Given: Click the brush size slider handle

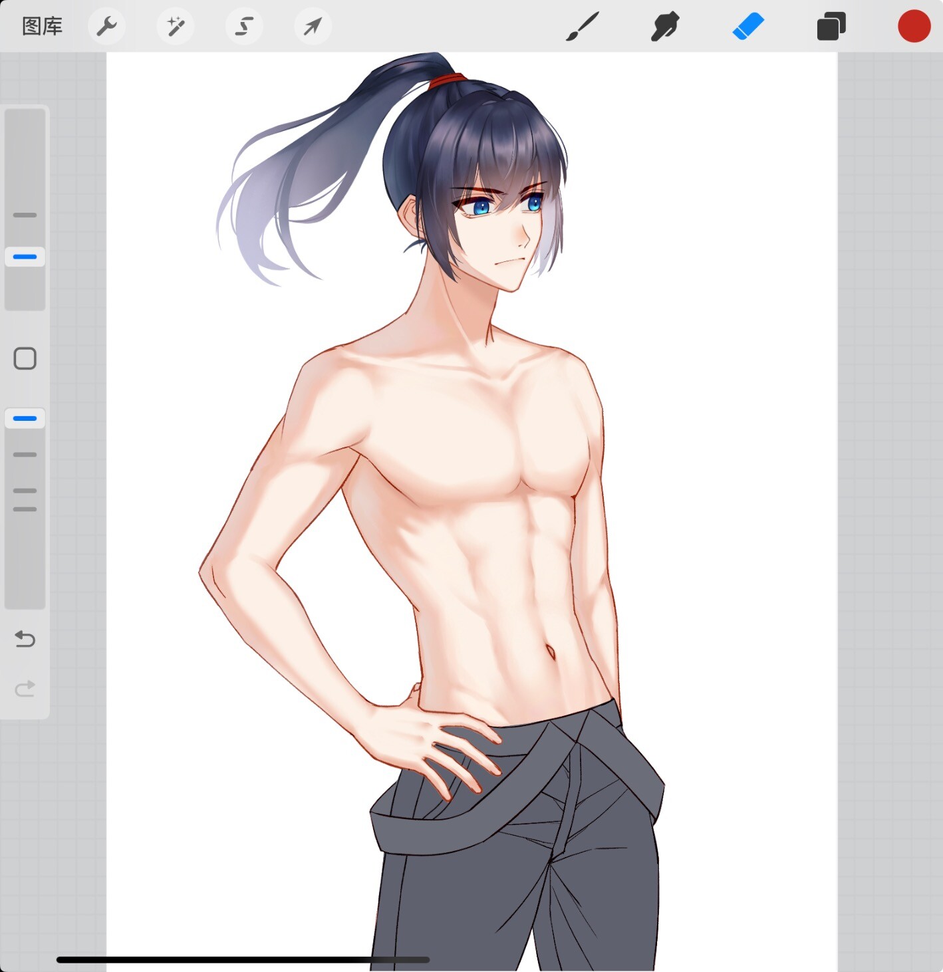Looking at the screenshot, I should pyautogui.click(x=25, y=257).
